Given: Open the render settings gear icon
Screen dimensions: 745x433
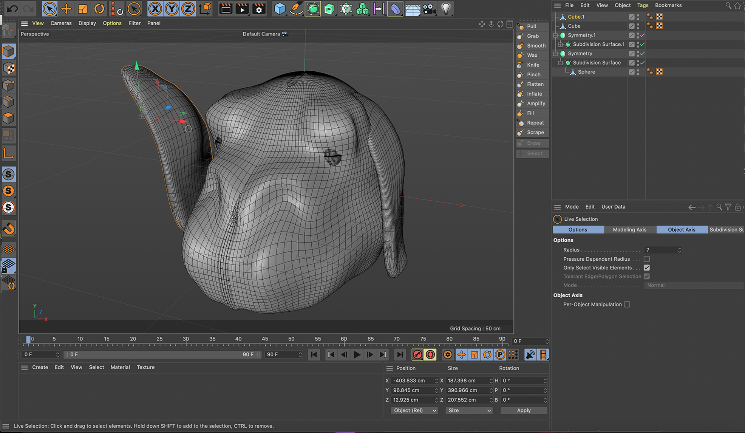Looking at the screenshot, I should pyautogui.click(x=259, y=9).
